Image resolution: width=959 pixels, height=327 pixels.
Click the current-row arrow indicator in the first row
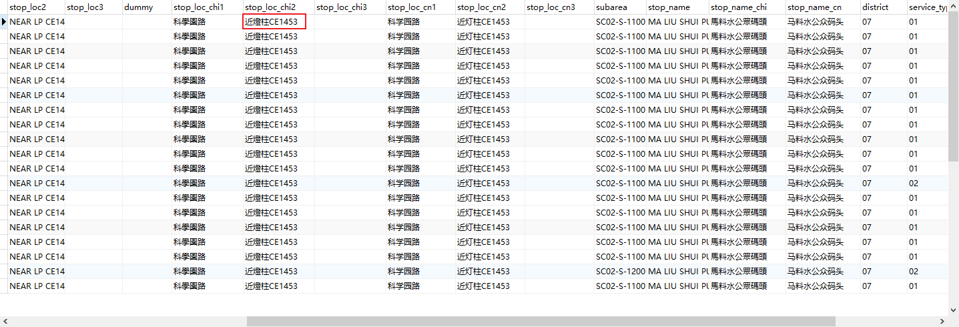[4, 22]
